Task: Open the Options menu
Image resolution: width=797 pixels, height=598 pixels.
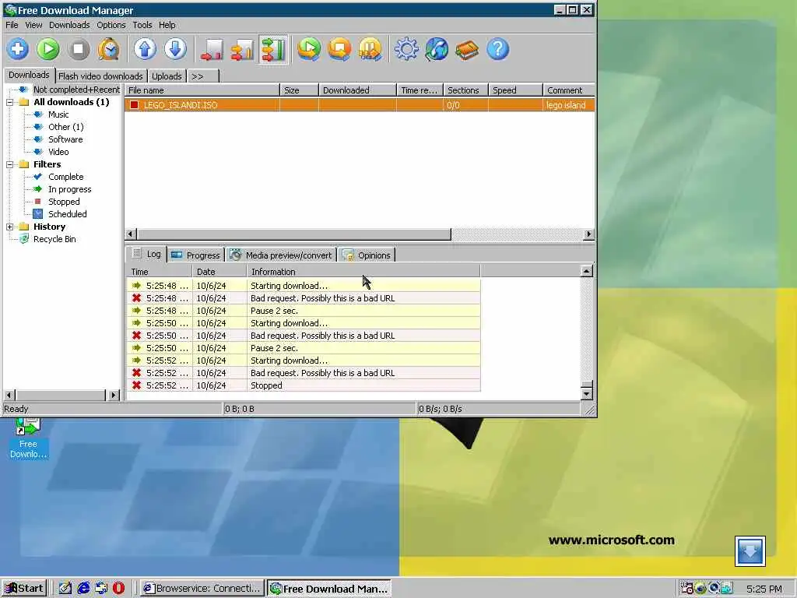Action: (111, 25)
